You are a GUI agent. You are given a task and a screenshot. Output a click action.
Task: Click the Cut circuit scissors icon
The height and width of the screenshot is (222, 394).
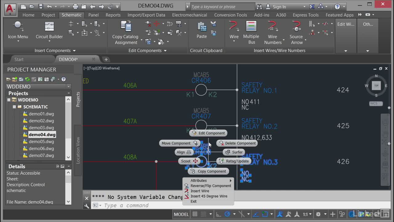[213, 24]
